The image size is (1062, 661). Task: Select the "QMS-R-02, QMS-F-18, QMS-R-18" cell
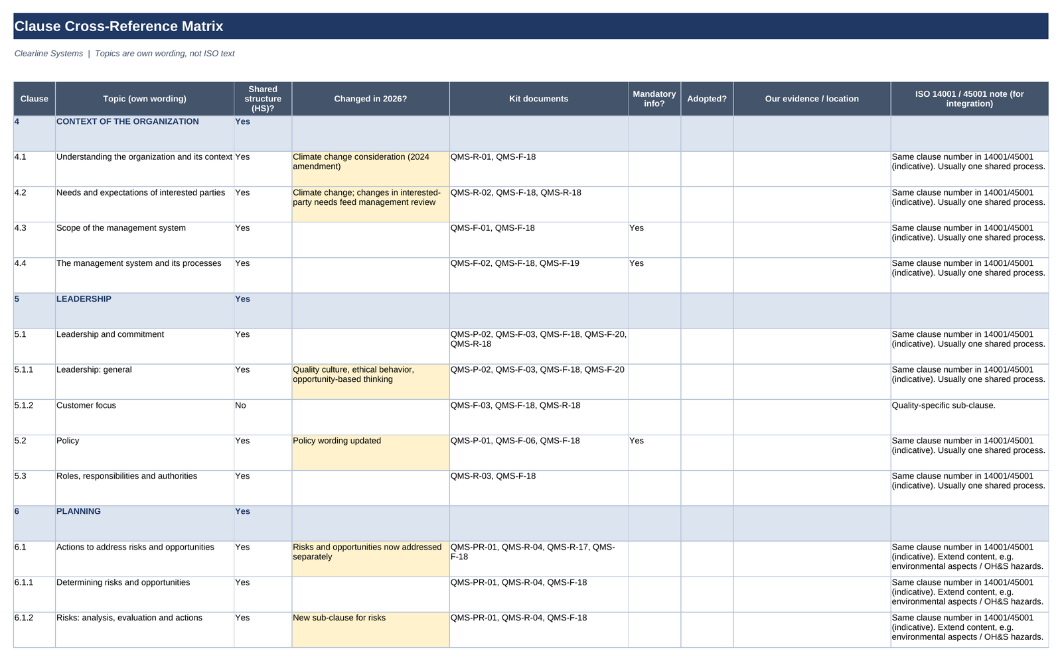coord(539,204)
